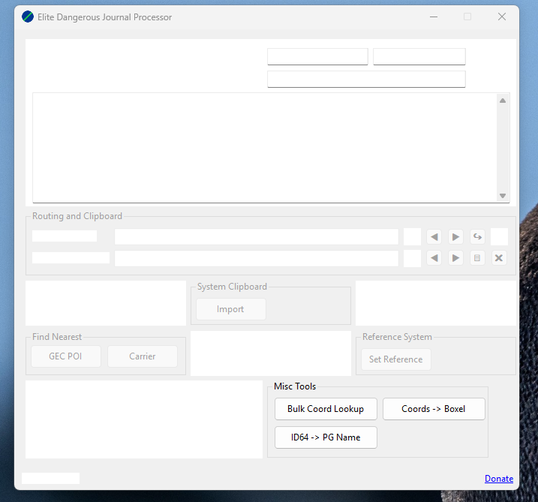The width and height of the screenshot is (538, 502).
Task: Click the list document icon in Routing row
Action: point(477,258)
